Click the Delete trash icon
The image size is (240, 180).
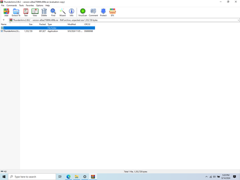tap(44, 12)
